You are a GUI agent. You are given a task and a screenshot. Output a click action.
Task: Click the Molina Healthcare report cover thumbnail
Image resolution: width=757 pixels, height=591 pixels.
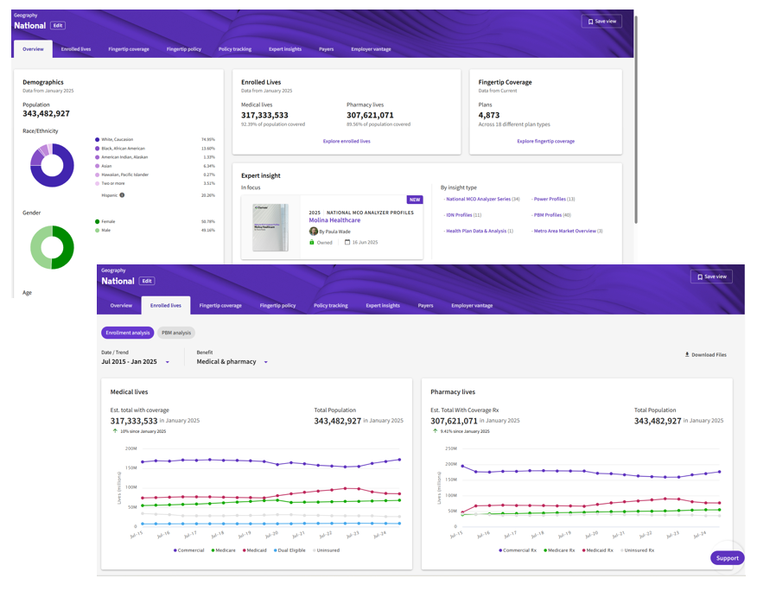pos(270,227)
